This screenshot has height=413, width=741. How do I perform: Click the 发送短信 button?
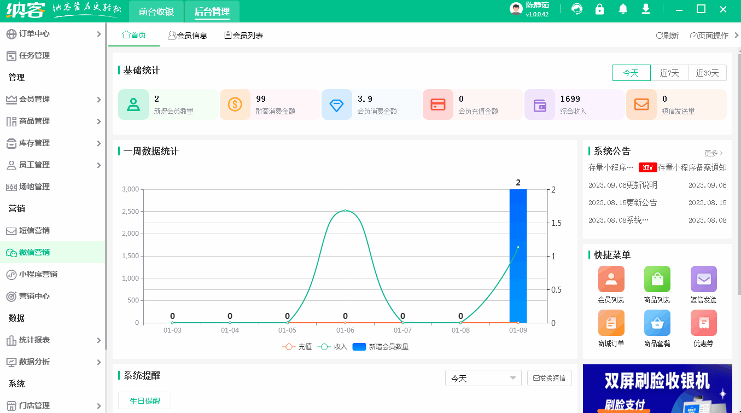tap(549, 378)
